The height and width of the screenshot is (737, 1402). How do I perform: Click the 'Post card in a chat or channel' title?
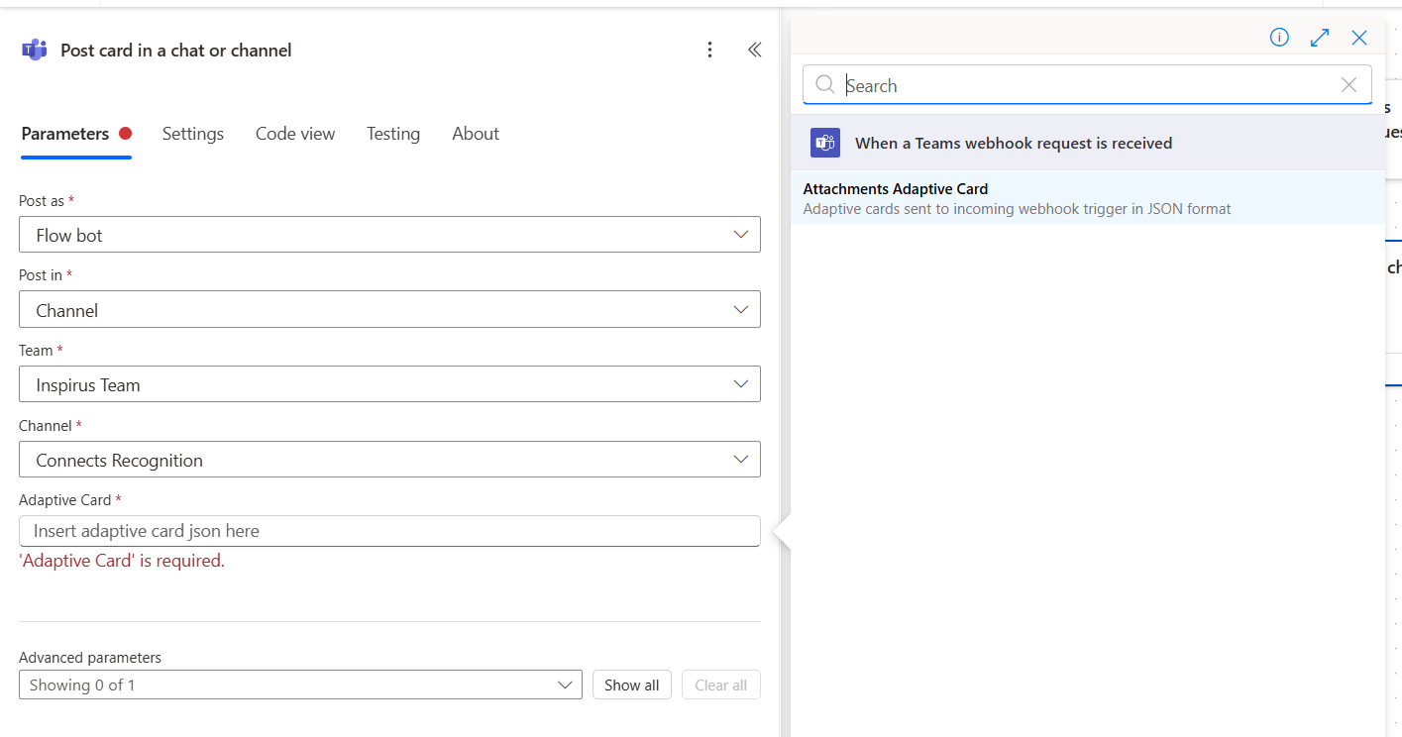pos(176,50)
